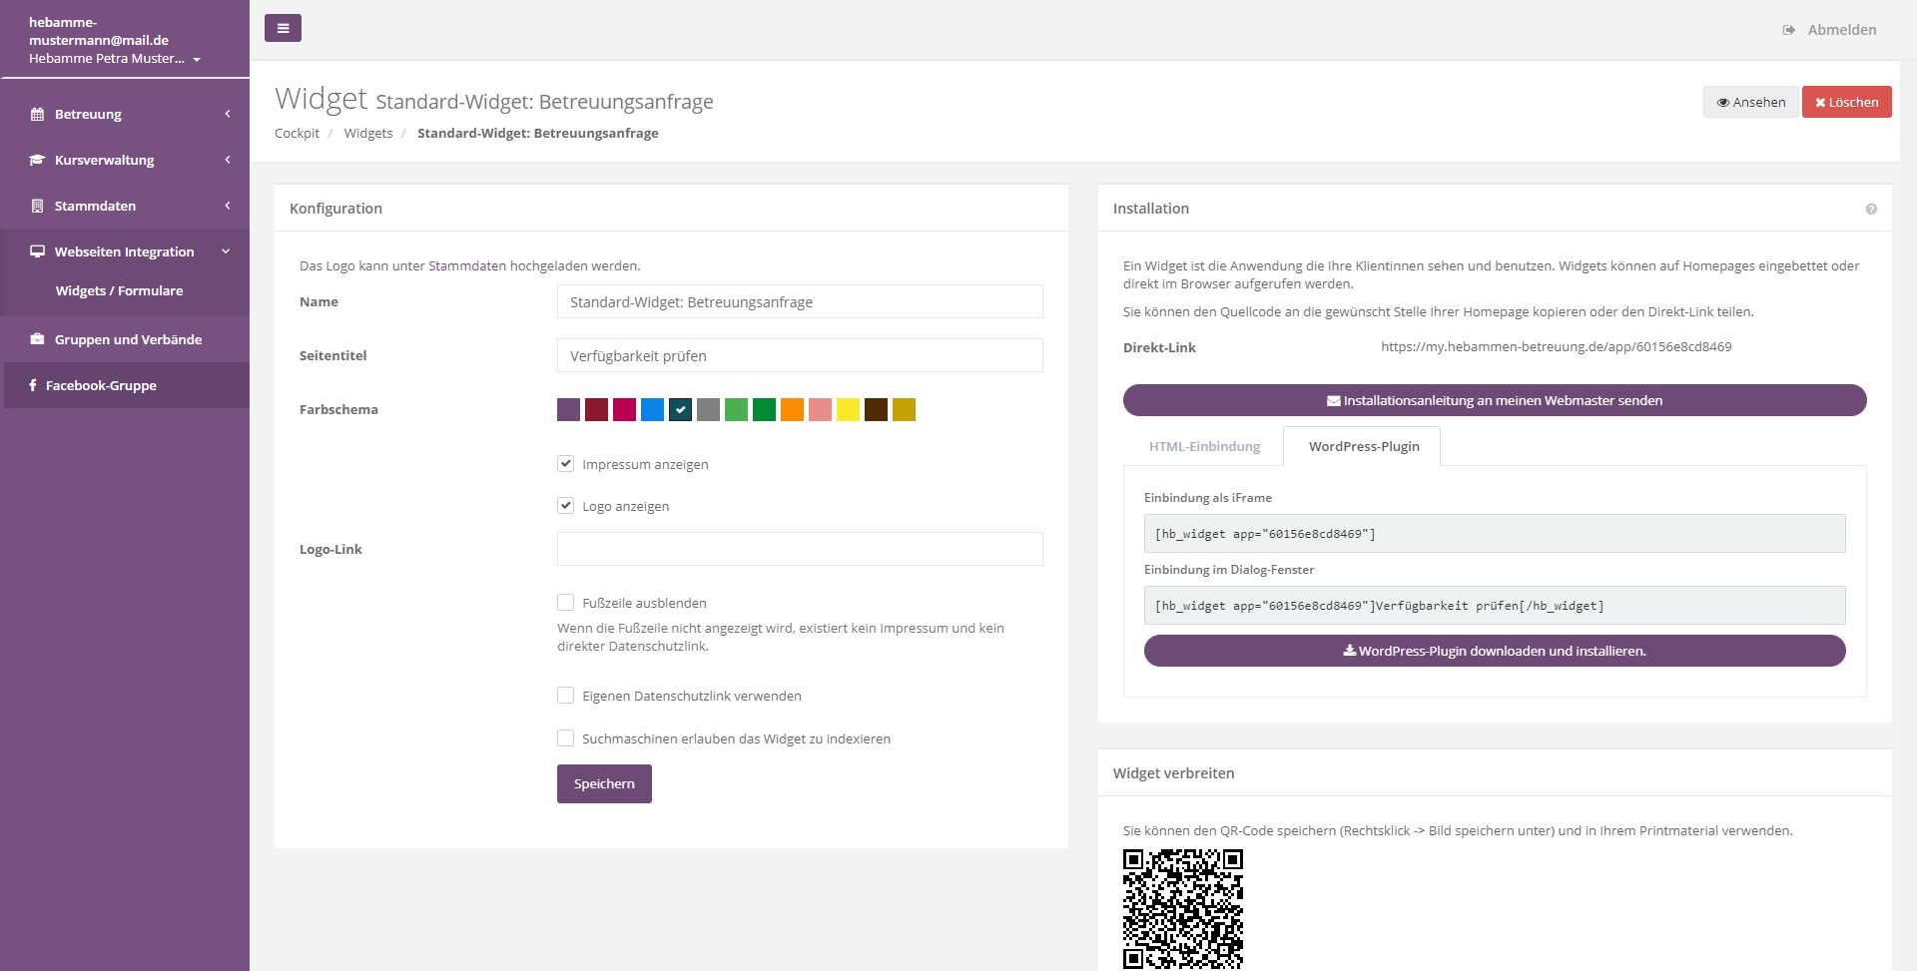
Task: Click the hamburger menu toggle icon
Action: [x=283, y=28]
